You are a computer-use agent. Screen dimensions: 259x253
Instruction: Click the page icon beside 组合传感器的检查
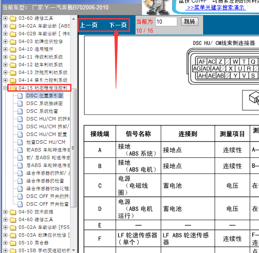20,181
